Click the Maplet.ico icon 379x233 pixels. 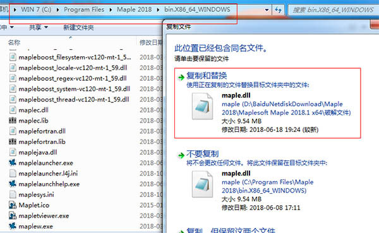click(13, 205)
